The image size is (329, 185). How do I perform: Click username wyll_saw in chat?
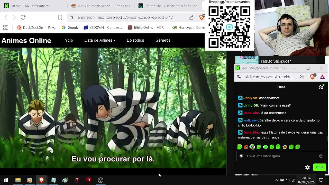[x=251, y=120]
